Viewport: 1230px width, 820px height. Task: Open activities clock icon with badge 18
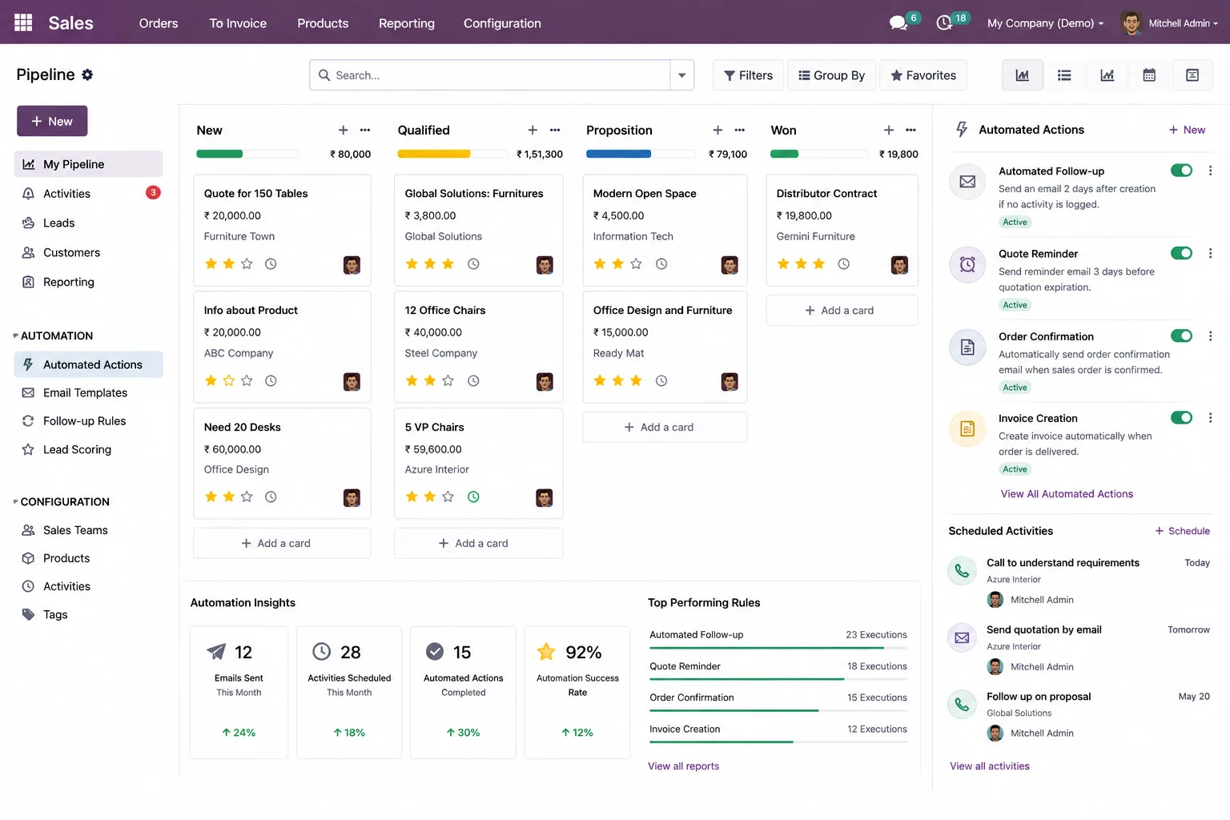click(945, 22)
